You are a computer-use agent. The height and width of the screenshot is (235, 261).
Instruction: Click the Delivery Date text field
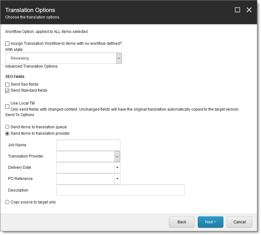(x=86, y=168)
